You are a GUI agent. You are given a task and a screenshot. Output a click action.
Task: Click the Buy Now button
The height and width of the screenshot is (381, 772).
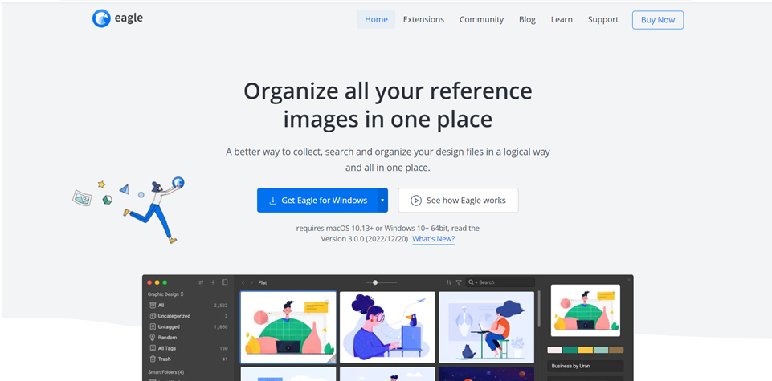click(658, 20)
